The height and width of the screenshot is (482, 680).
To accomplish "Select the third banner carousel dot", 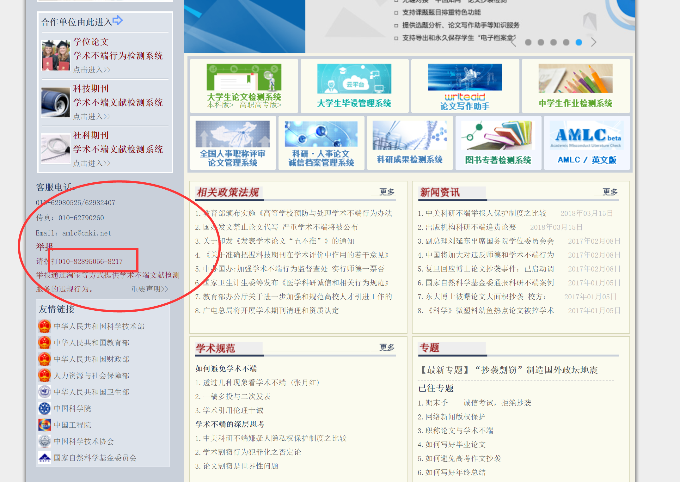I will pyautogui.click(x=553, y=42).
